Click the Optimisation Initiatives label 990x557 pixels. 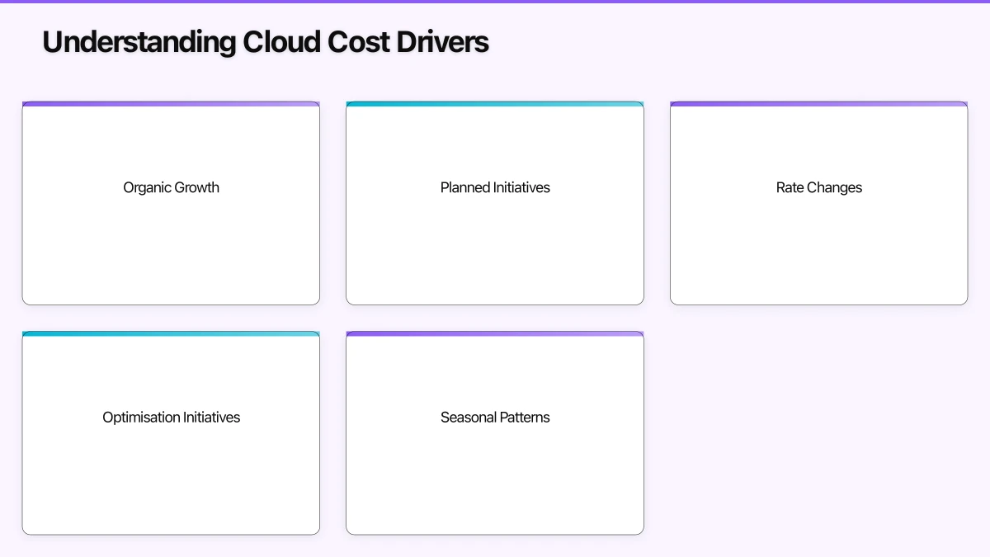pos(171,418)
